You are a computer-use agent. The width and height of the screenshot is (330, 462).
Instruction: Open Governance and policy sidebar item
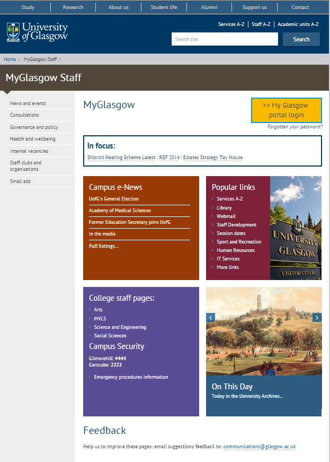click(x=34, y=127)
